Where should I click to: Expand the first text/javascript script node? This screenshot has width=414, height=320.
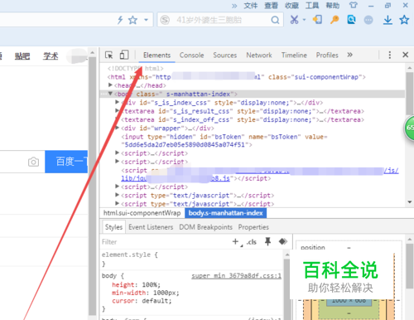[118, 195]
